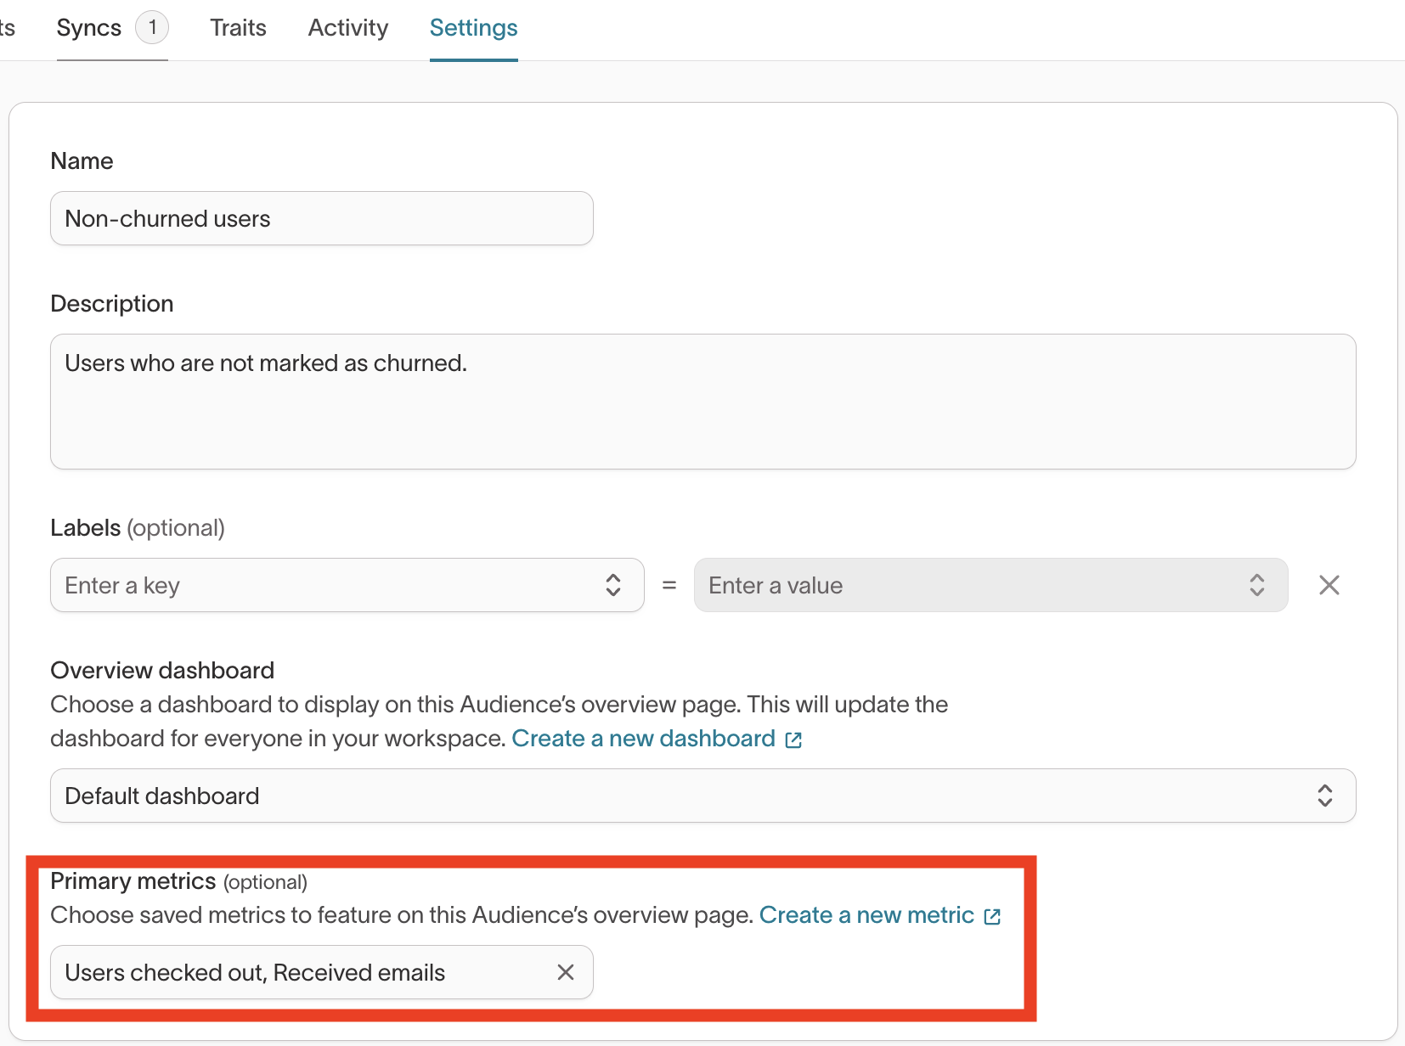
Task: Click the external link icon beside Create a new dashboard
Action: pos(794,740)
